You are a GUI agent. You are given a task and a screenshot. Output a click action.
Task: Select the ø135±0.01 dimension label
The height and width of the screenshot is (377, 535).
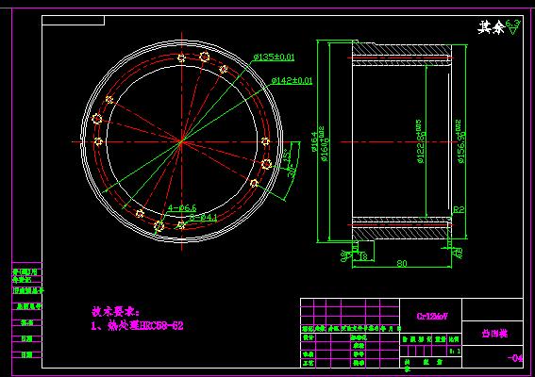coord(274,57)
